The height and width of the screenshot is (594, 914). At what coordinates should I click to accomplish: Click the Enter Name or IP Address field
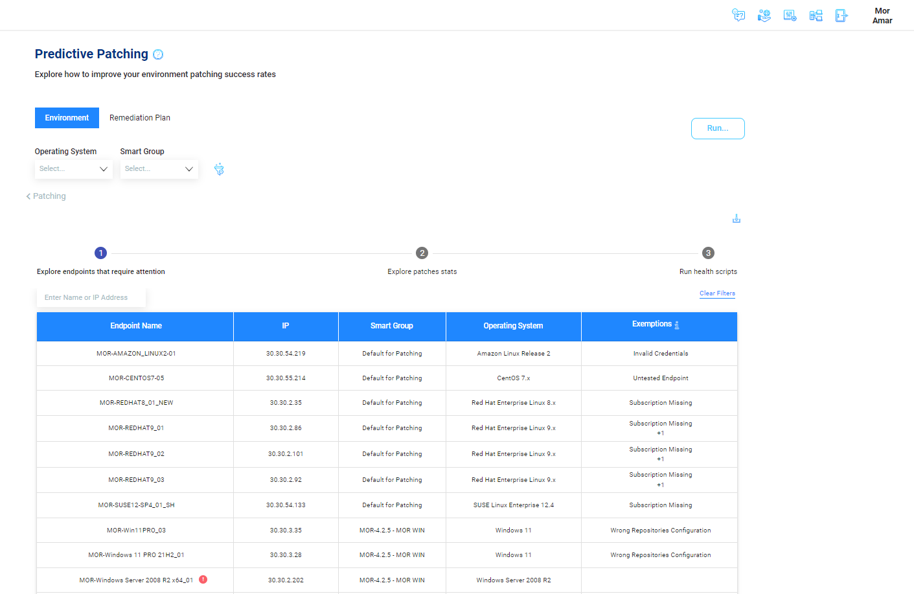[x=91, y=297]
